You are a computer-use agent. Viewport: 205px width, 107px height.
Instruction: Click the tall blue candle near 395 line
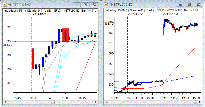(x=59, y=36)
